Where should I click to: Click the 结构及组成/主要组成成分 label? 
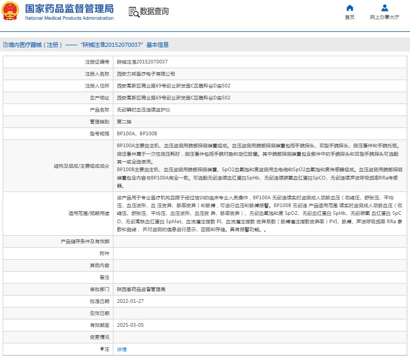click(x=81, y=166)
